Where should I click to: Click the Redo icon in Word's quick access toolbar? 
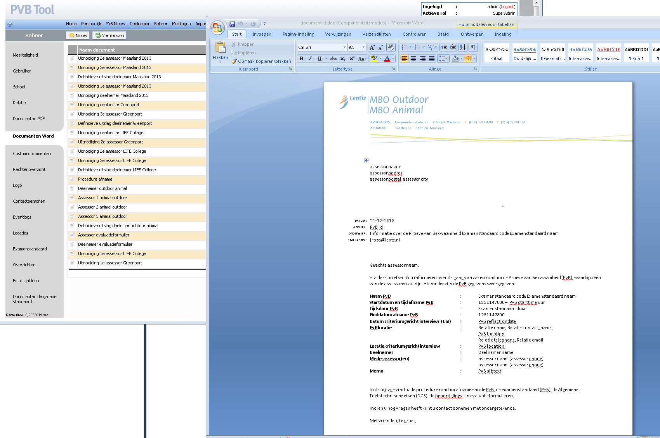pos(253,24)
